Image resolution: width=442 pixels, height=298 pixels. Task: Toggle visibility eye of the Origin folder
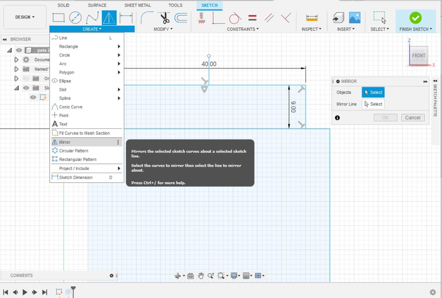pyautogui.click(x=26, y=78)
